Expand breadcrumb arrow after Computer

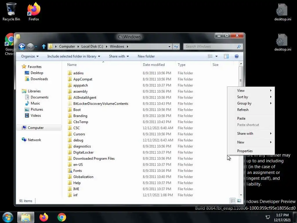point(78,46)
